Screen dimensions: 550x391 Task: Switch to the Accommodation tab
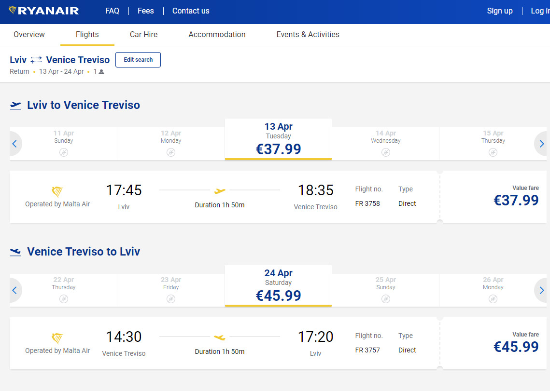coord(217,34)
